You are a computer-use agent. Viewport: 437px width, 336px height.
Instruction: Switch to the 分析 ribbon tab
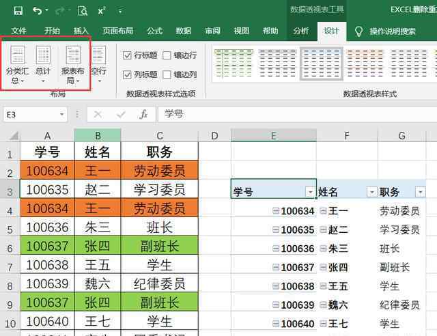301,31
